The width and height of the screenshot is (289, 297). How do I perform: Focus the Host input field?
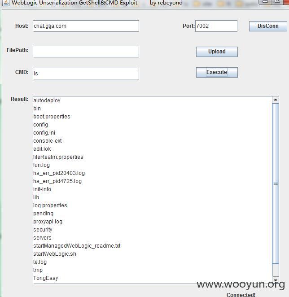pyautogui.click(x=86, y=26)
